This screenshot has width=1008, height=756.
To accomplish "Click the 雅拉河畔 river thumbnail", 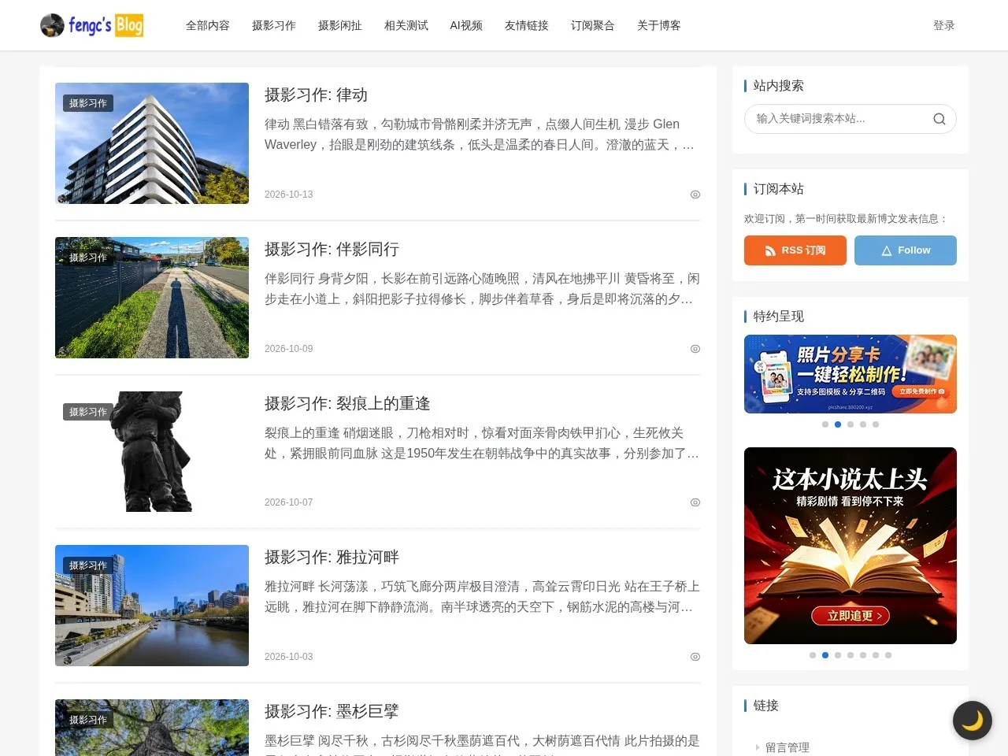I will click(152, 606).
